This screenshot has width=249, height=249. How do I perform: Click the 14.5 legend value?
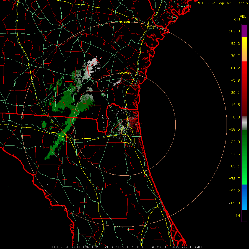235,105
